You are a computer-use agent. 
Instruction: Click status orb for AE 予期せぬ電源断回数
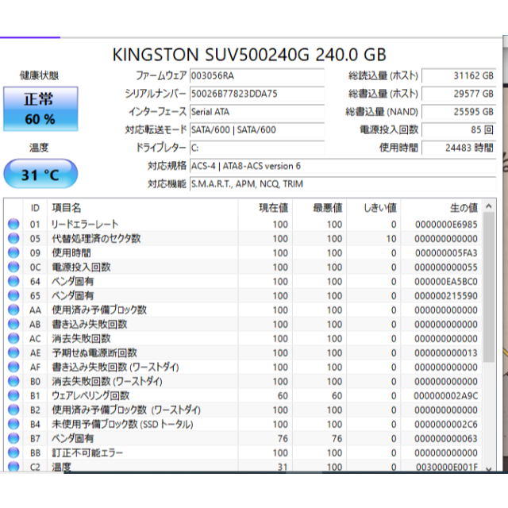click(x=13, y=352)
